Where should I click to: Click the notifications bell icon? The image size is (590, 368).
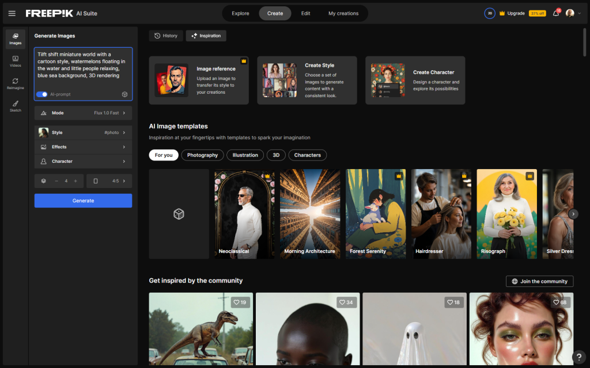click(x=556, y=13)
